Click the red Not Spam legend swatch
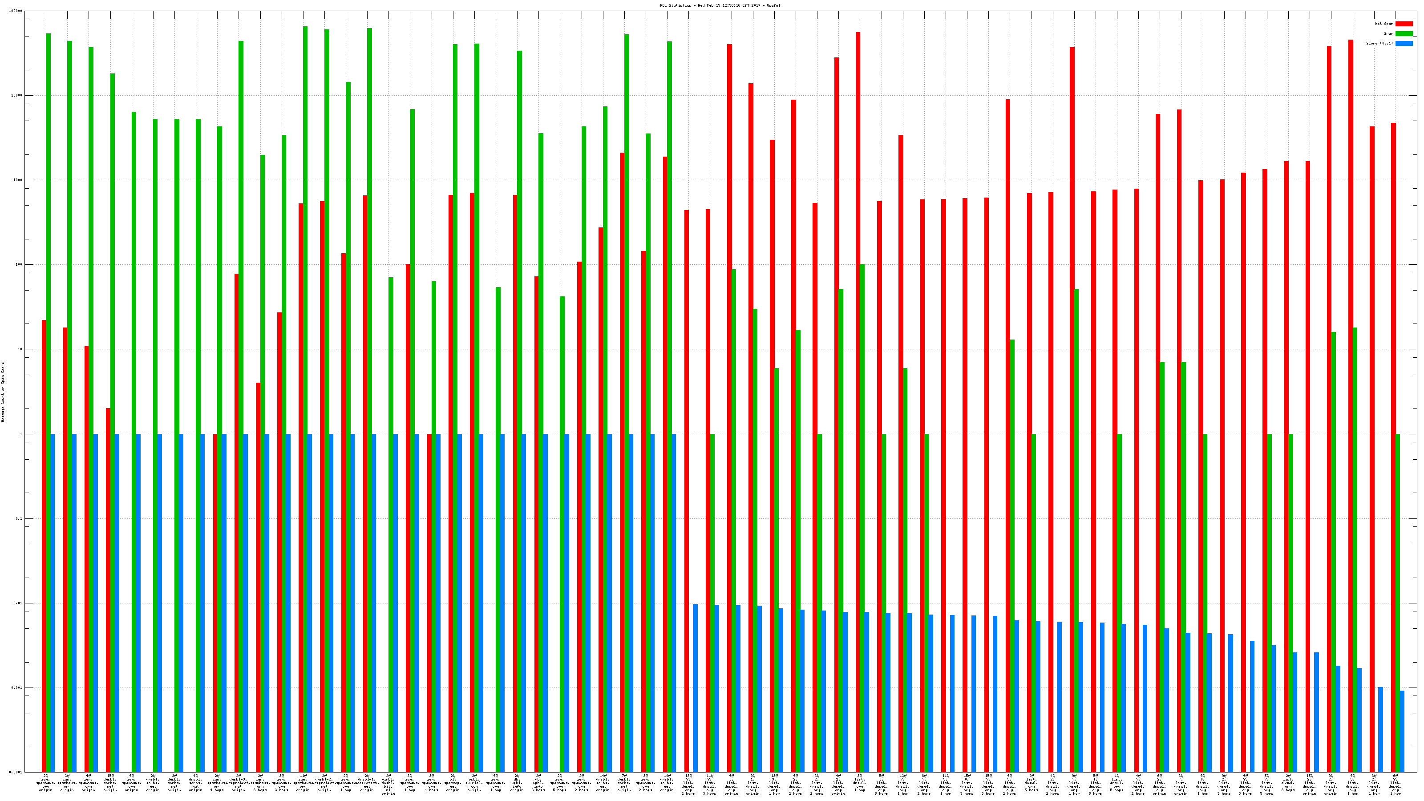 1404,24
